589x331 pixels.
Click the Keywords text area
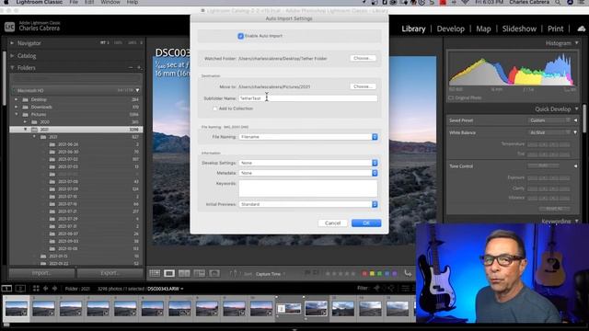[x=308, y=188]
